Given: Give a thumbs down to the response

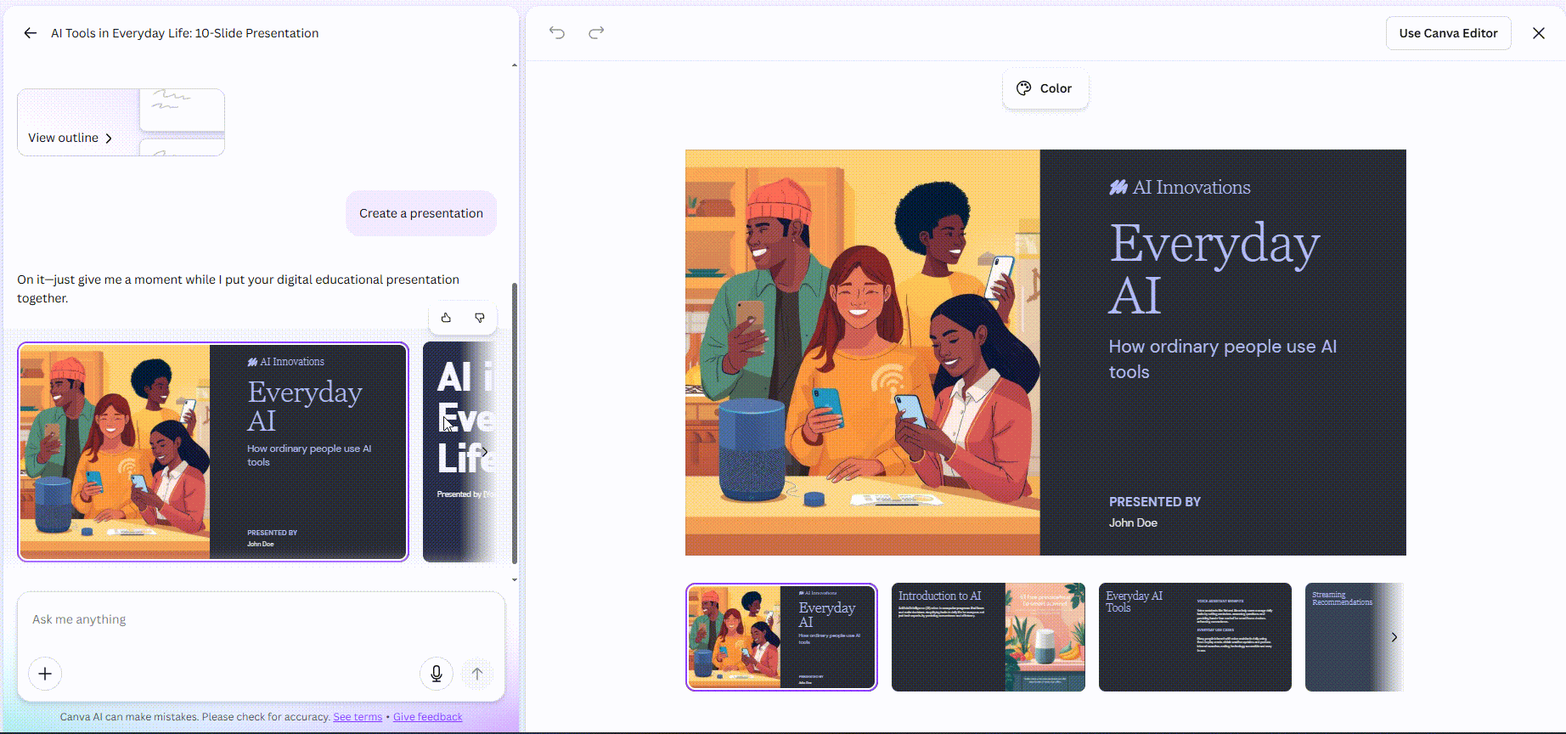Looking at the screenshot, I should pos(480,318).
